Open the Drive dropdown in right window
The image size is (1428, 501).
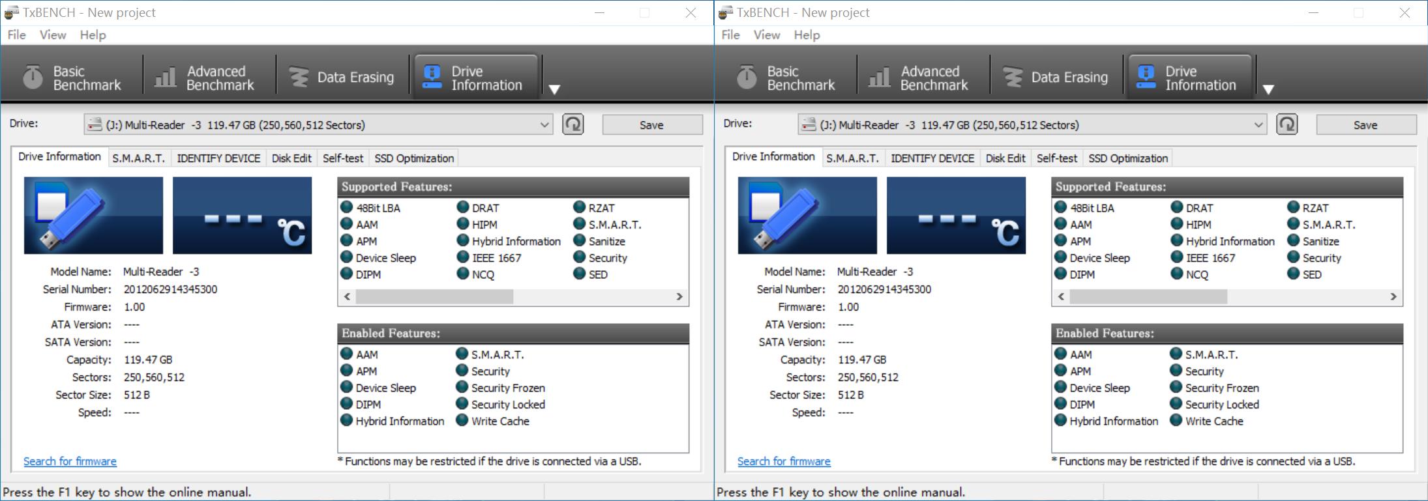click(x=1032, y=124)
